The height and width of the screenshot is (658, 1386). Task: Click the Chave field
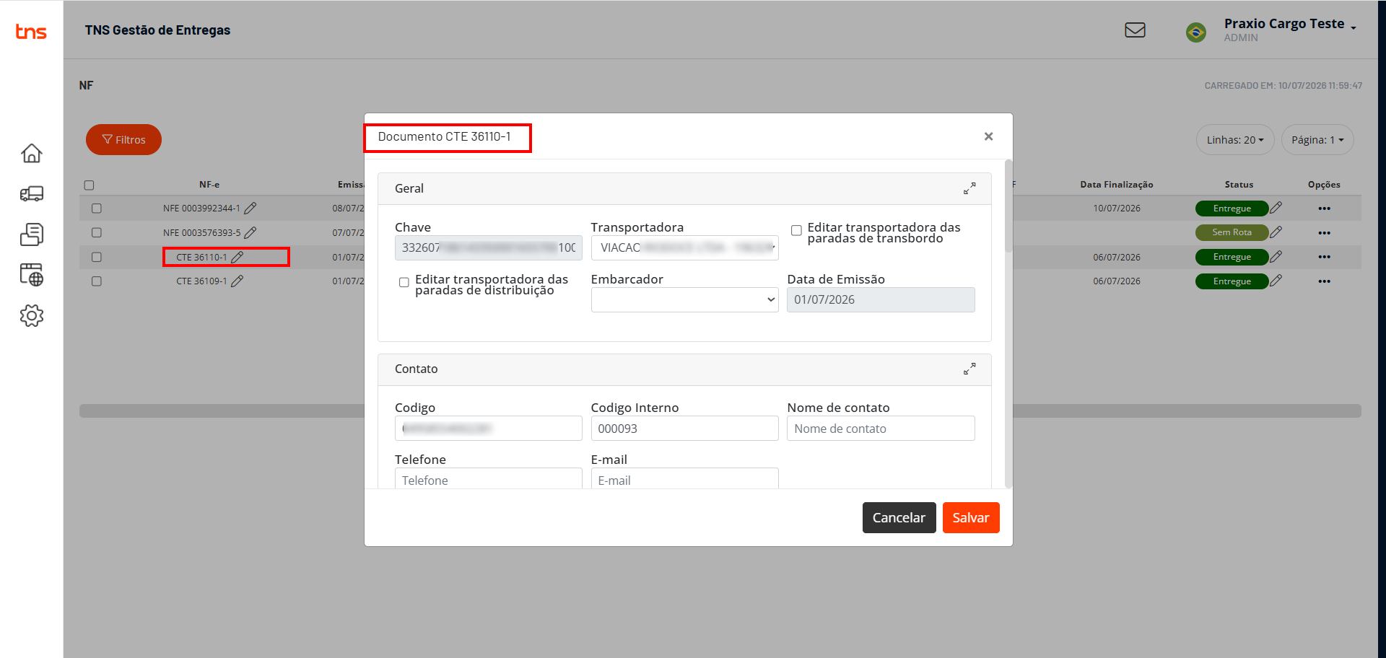pyautogui.click(x=489, y=248)
